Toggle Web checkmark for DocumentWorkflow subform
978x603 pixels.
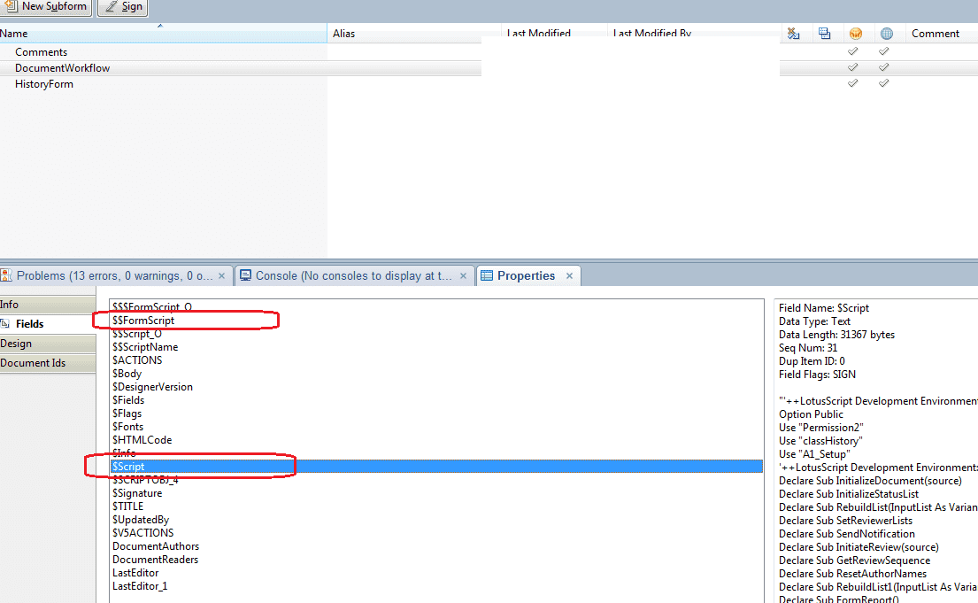[x=884, y=68]
